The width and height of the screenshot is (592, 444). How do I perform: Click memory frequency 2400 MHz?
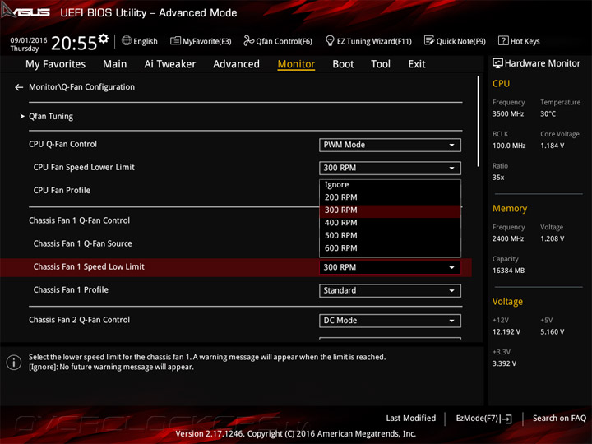(508, 239)
